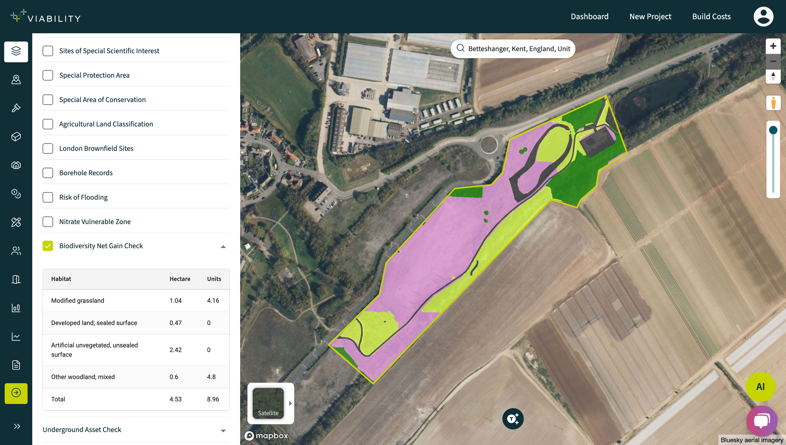The image size is (786, 445).
Task: Click the 8.96 total units value
Action: pyautogui.click(x=213, y=399)
